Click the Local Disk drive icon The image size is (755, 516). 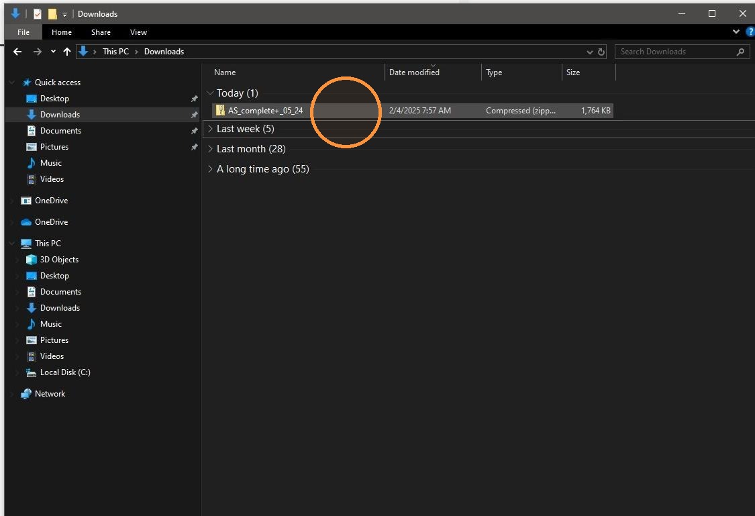pos(32,372)
